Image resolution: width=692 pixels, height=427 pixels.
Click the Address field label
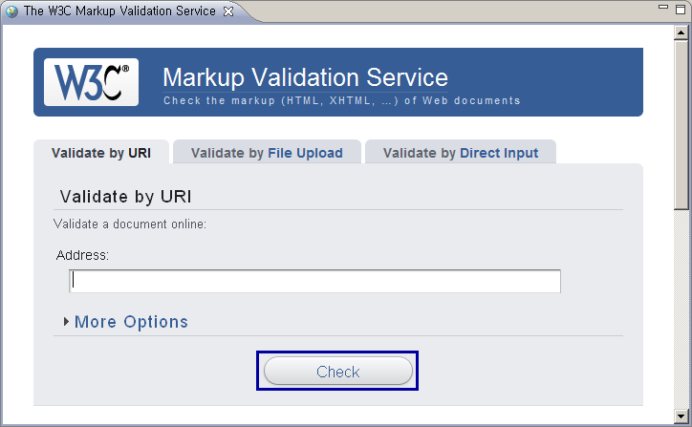pos(83,255)
